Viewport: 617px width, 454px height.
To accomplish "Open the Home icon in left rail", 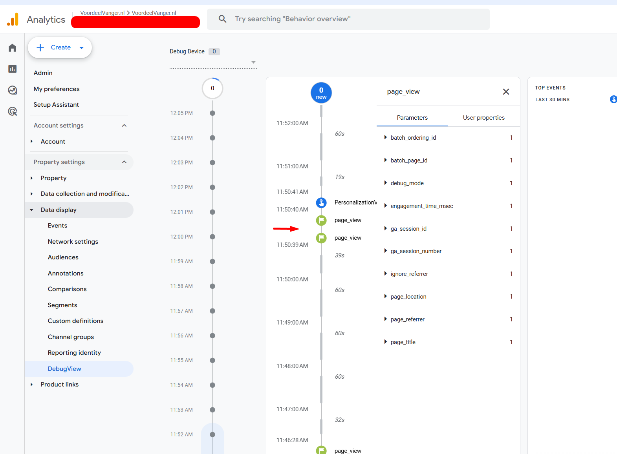I will coord(13,48).
